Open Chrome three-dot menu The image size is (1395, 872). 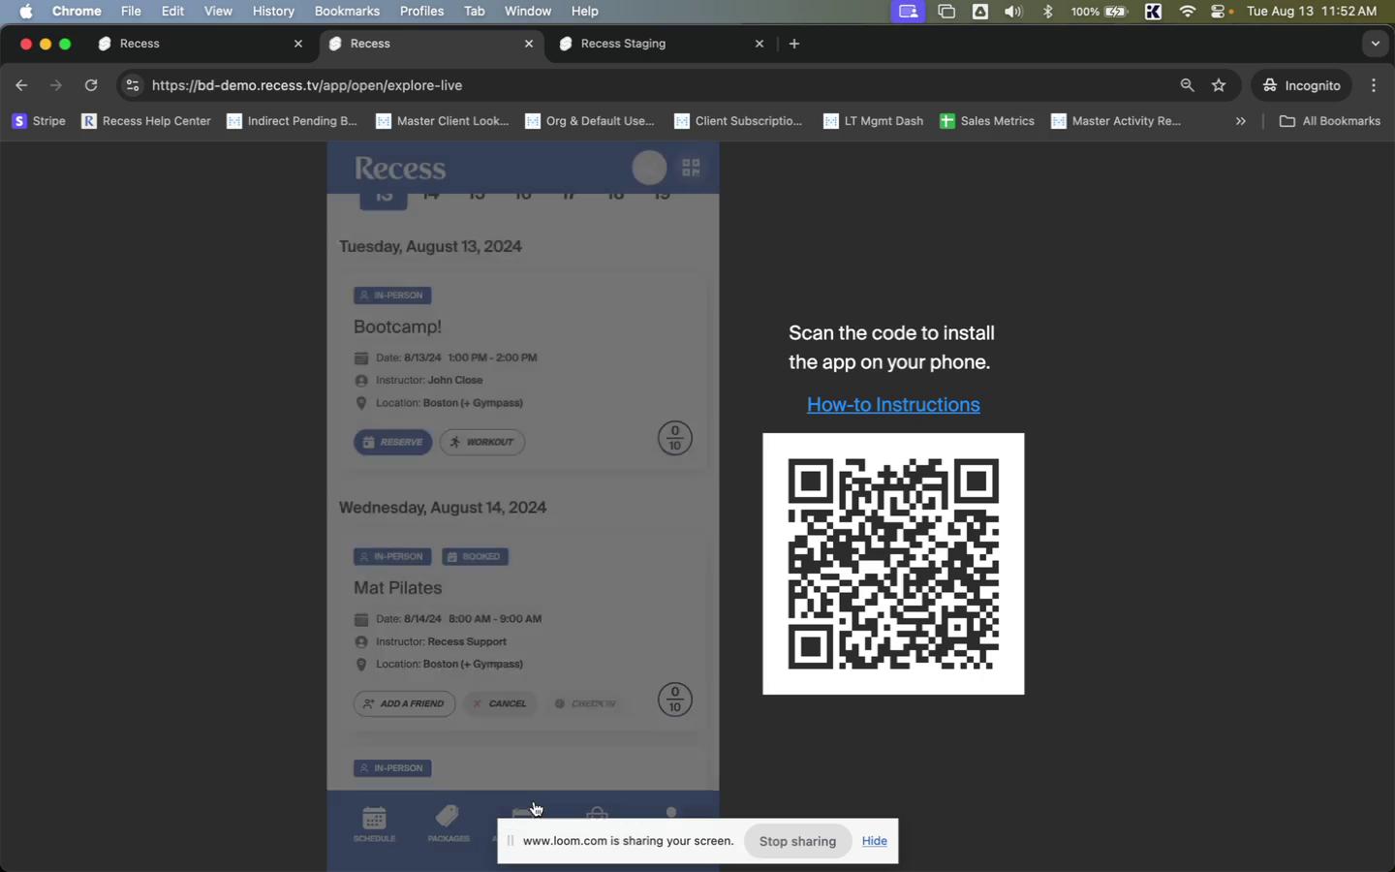point(1374,85)
